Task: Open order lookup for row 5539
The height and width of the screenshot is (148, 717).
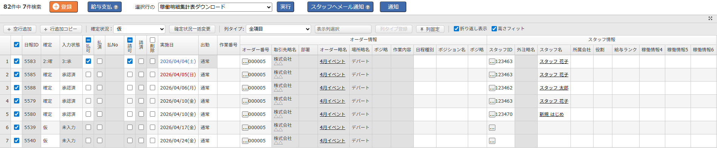Action: tap(245, 128)
